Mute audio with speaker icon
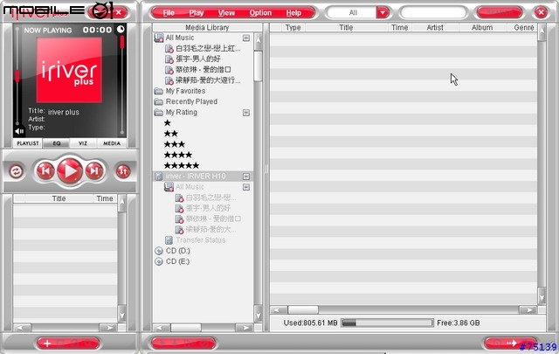The height and width of the screenshot is (354, 559). (19, 130)
